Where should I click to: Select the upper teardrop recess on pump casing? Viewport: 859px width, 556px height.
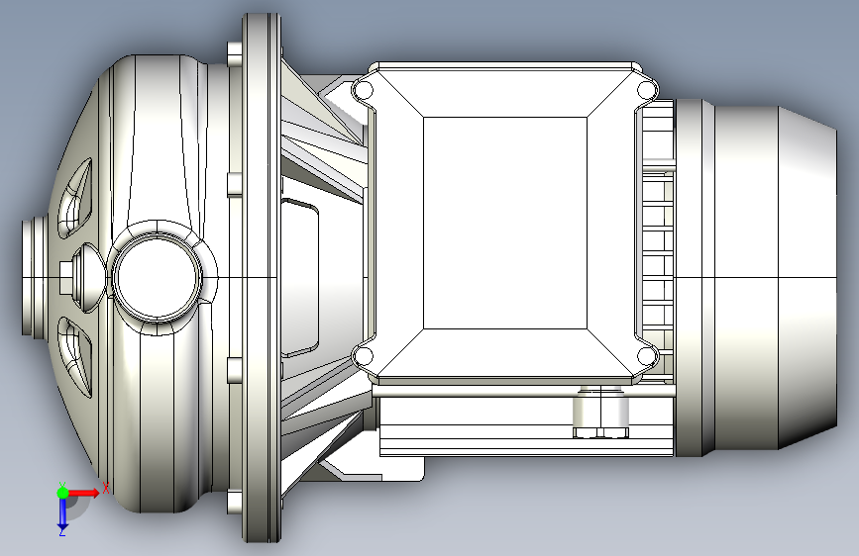coord(75,197)
